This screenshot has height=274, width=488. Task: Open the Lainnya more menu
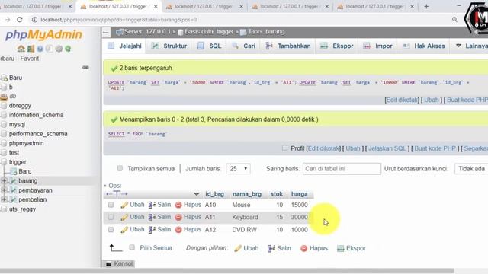coord(471,46)
